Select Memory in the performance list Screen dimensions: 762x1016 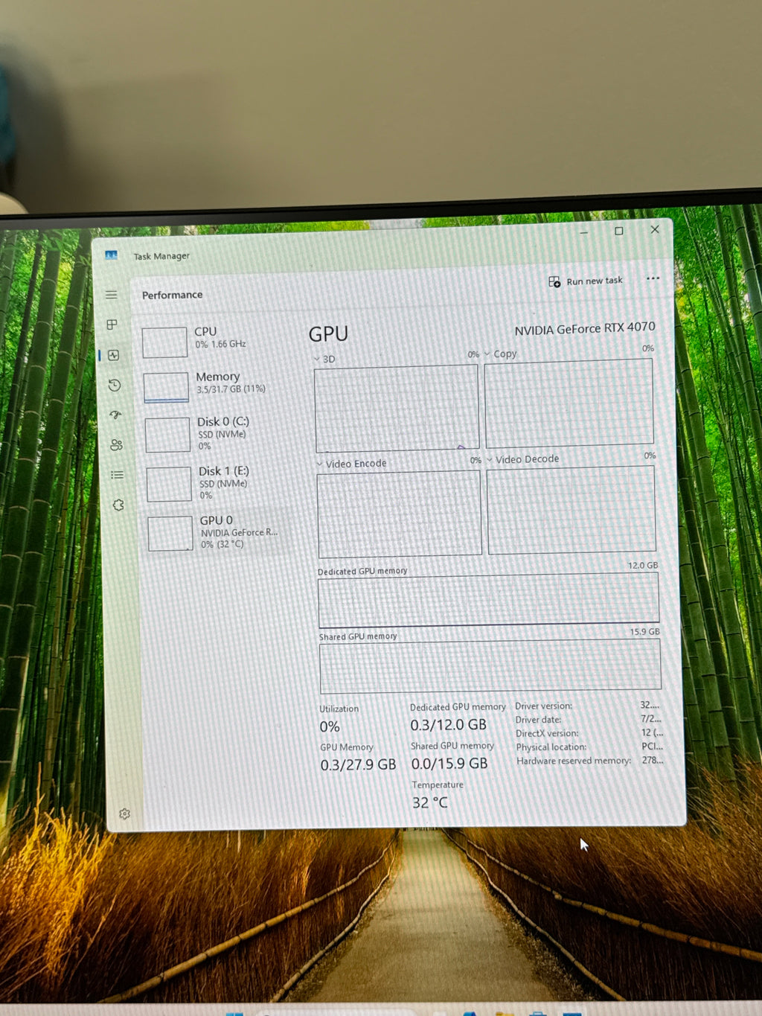click(x=216, y=386)
